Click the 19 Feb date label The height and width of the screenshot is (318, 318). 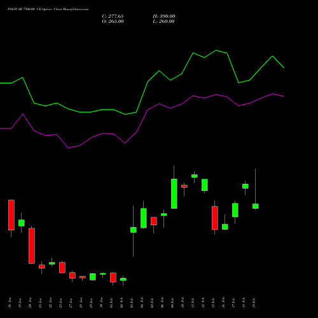(254, 303)
